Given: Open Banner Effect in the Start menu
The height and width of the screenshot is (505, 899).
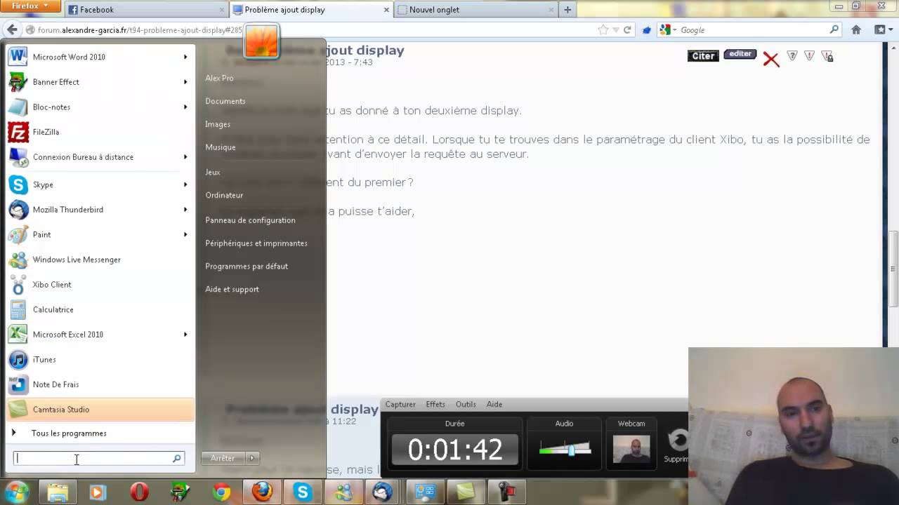Looking at the screenshot, I should click(x=100, y=82).
